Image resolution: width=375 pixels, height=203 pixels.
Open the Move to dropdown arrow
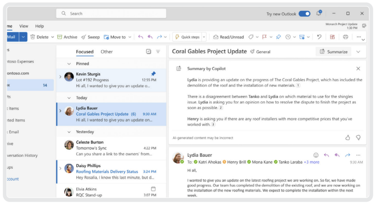(x=130, y=37)
